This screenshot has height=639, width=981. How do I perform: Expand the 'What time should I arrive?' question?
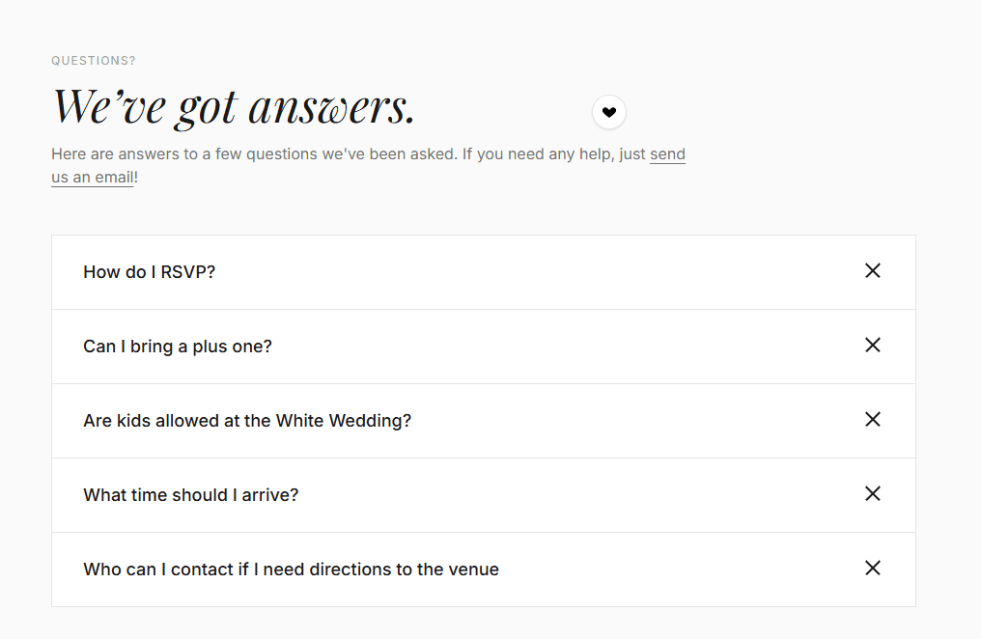tap(484, 495)
